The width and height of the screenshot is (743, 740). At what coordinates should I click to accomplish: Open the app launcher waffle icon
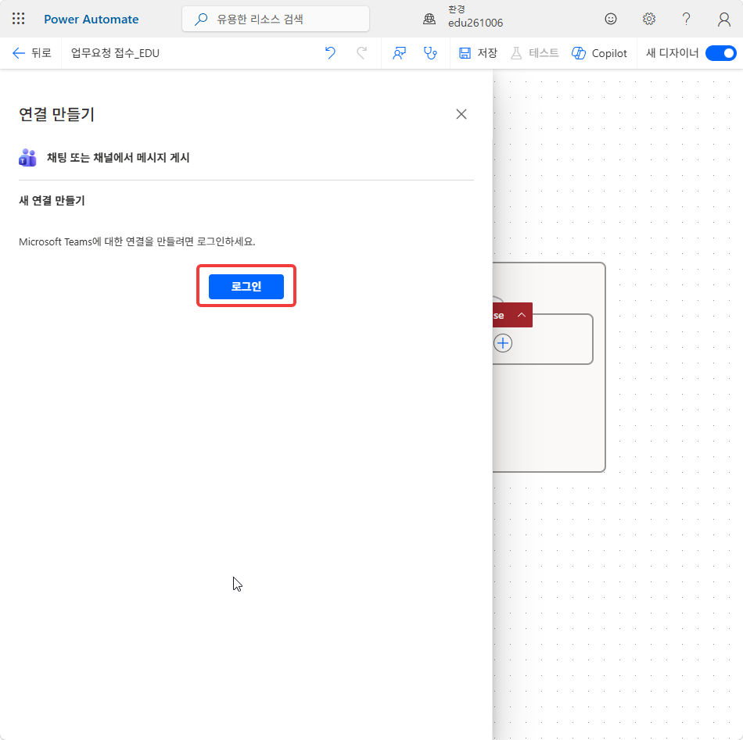tap(19, 19)
